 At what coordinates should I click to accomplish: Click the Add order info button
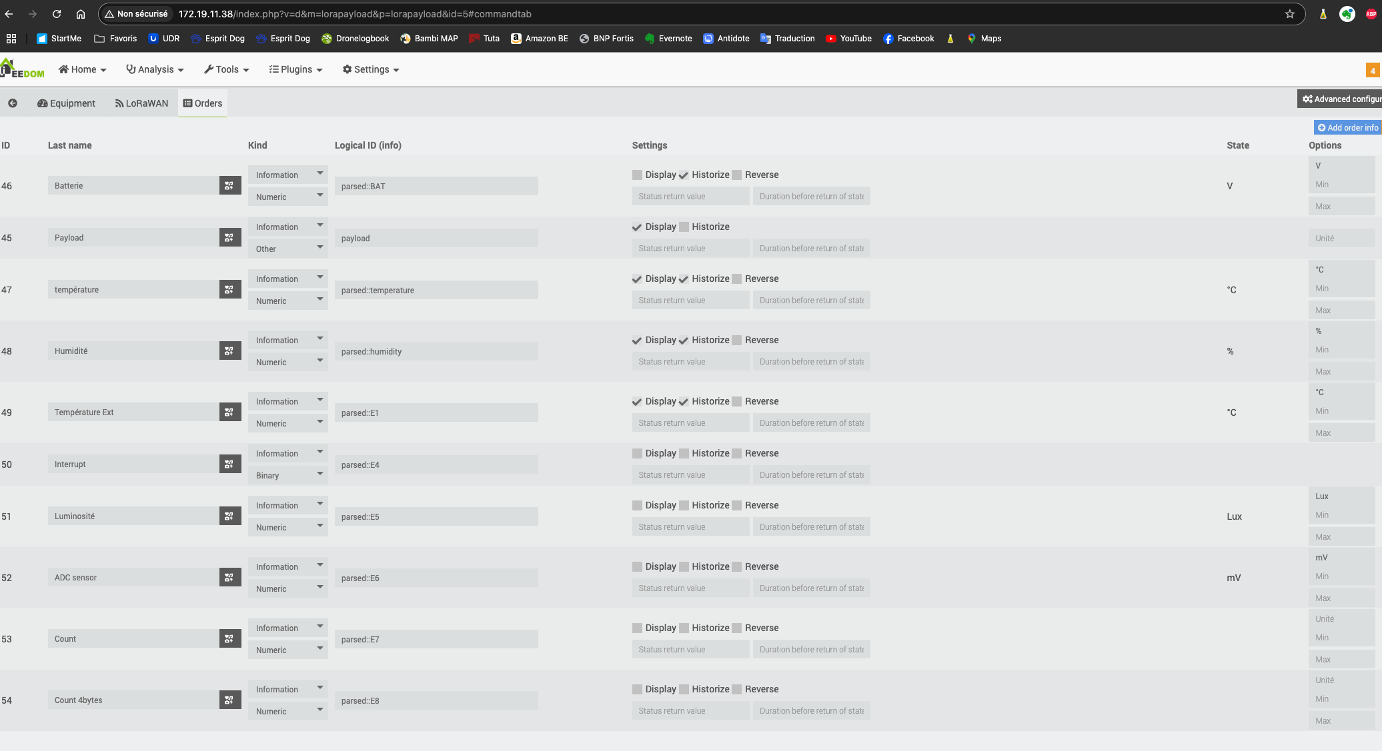[x=1347, y=128]
